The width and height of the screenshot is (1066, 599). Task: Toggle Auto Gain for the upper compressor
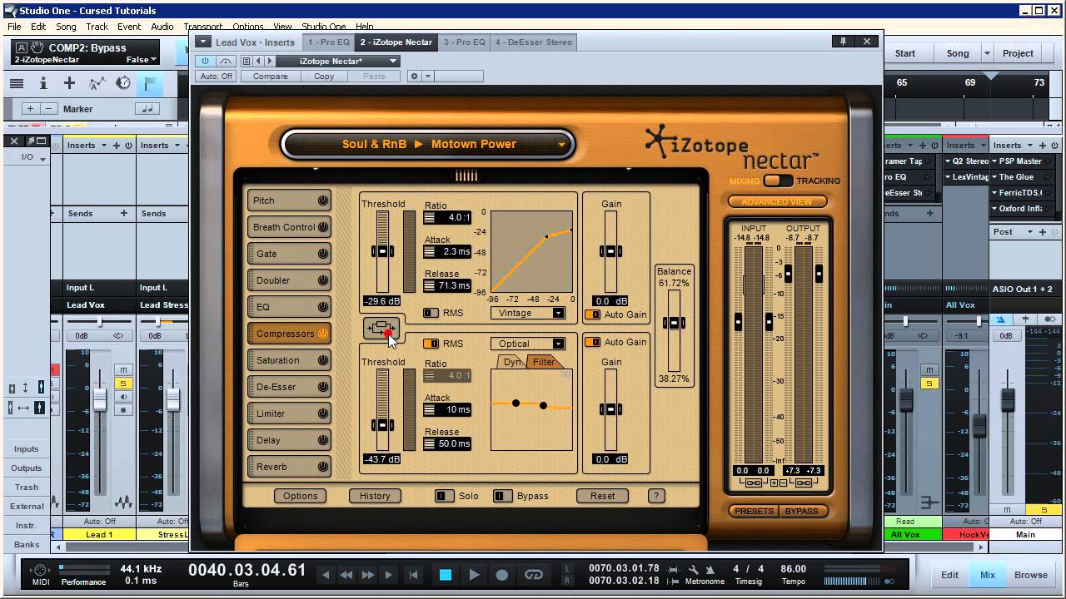592,315
